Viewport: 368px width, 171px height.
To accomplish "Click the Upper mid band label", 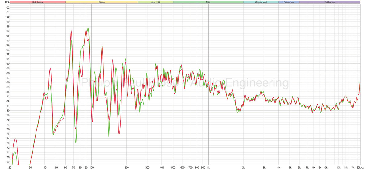I will pyautogui.click(x=261, y=2).
